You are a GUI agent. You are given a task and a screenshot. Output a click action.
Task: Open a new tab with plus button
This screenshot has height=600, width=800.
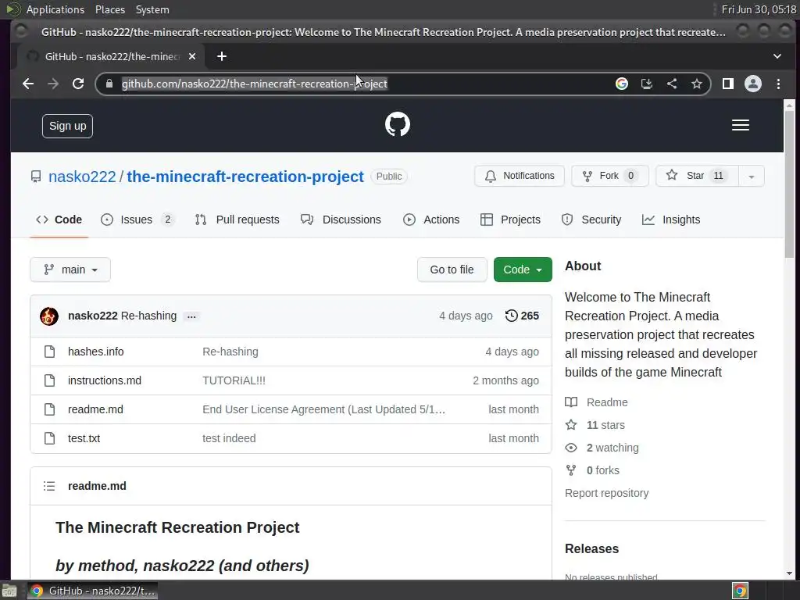coord(221,56)
